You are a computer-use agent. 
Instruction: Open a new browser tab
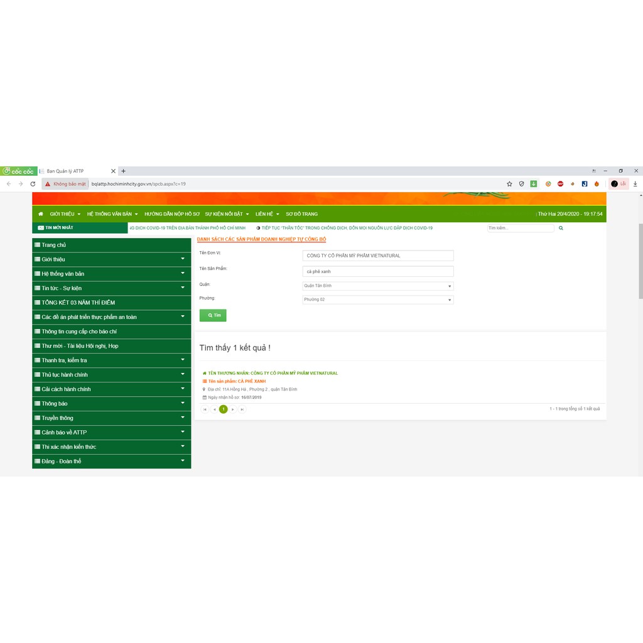(x=123, y=171)
